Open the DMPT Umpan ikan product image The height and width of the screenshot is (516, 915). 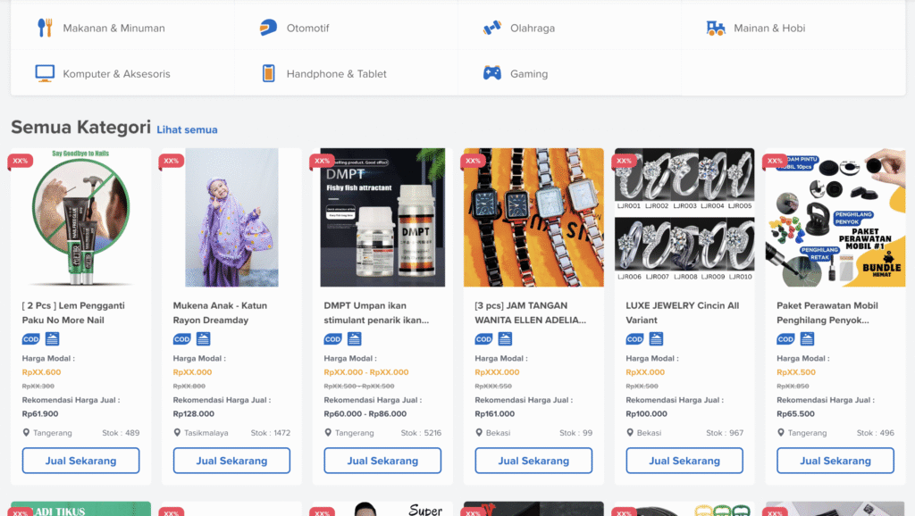click(382, 218)
